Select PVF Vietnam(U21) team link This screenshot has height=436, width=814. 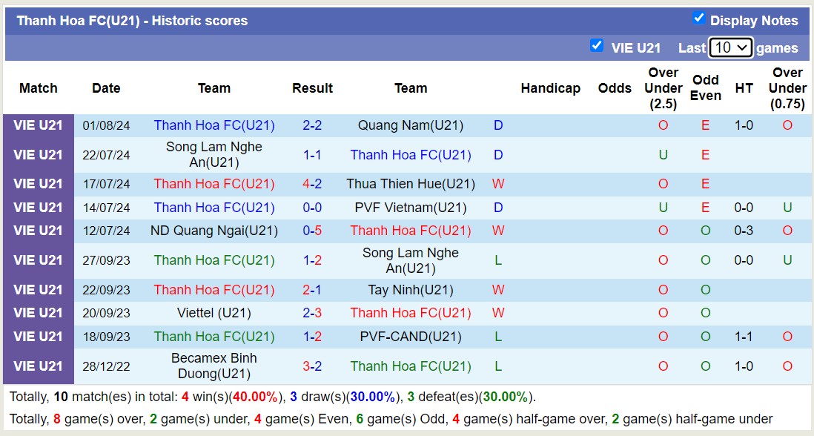coord(411,208)
